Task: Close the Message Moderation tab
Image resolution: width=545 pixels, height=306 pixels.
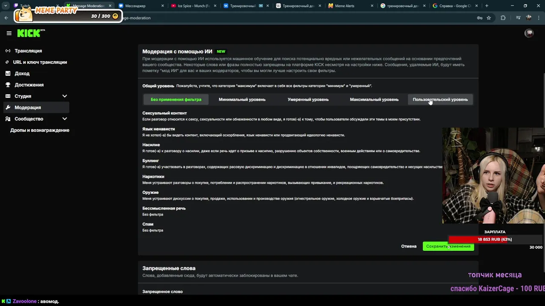Action: pos(110,6)
